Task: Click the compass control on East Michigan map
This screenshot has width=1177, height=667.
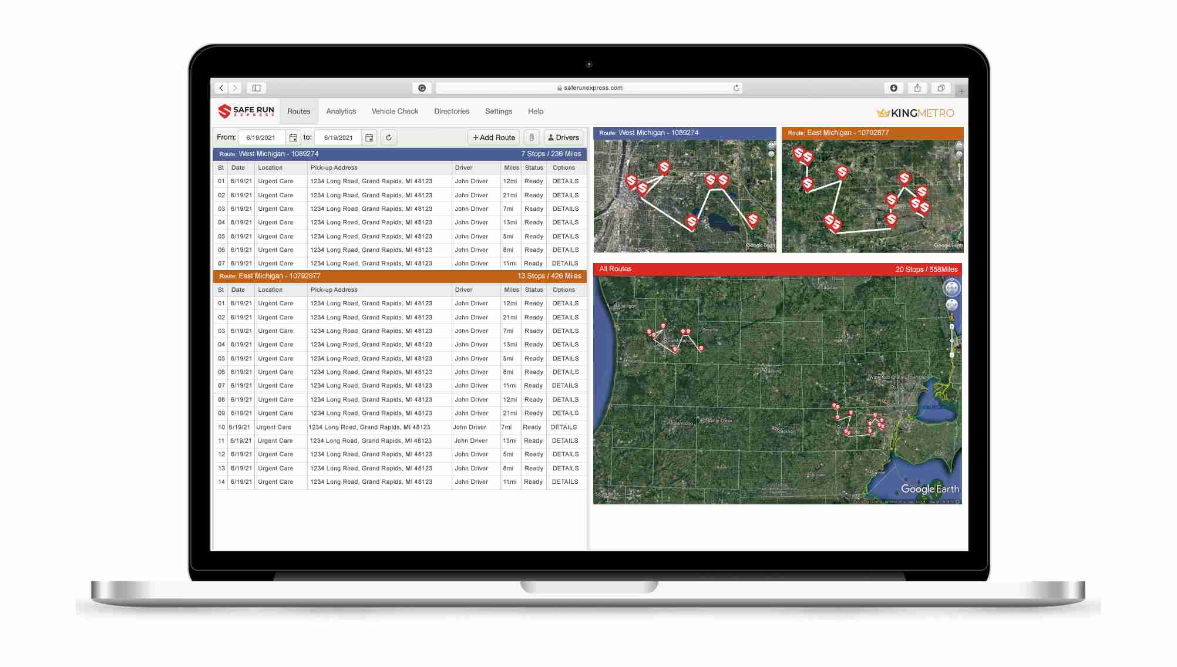Action: tap(959, 145)
